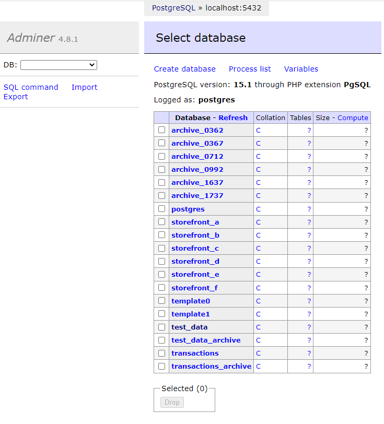Screen dimensions: 384x424
Task: Open the postgres database
Action: [188, 208]
